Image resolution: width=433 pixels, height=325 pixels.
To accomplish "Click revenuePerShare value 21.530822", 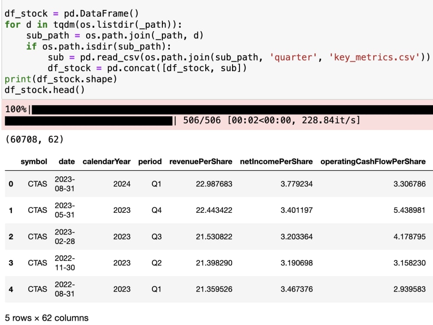I will (214, 237).
